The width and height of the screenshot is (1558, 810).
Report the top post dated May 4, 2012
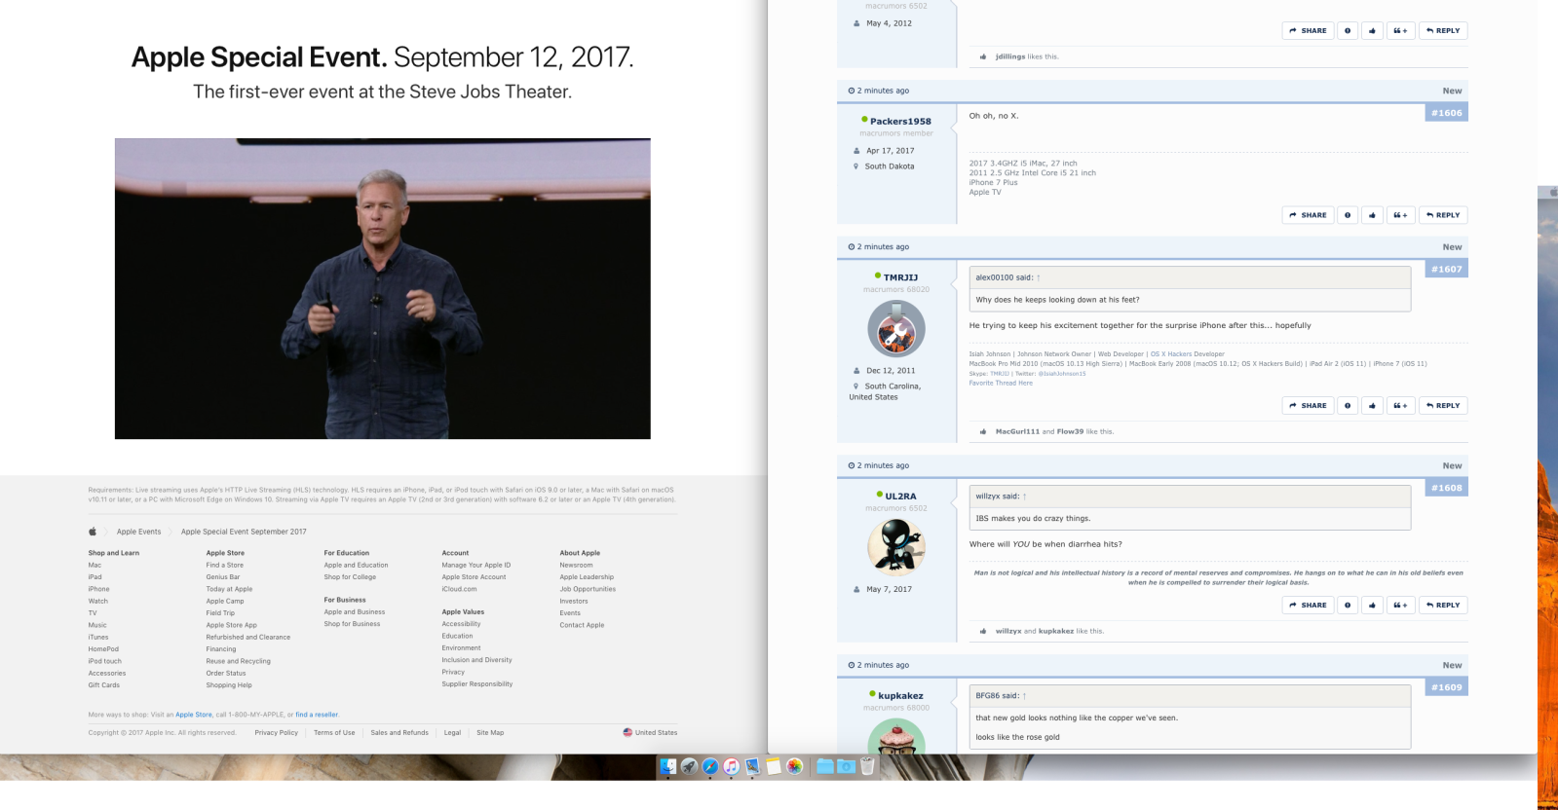pos(1348,30)
